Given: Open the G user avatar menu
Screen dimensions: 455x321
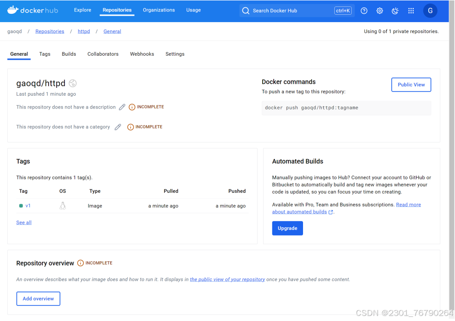Looking at the screenshot, I should [430, 11].
